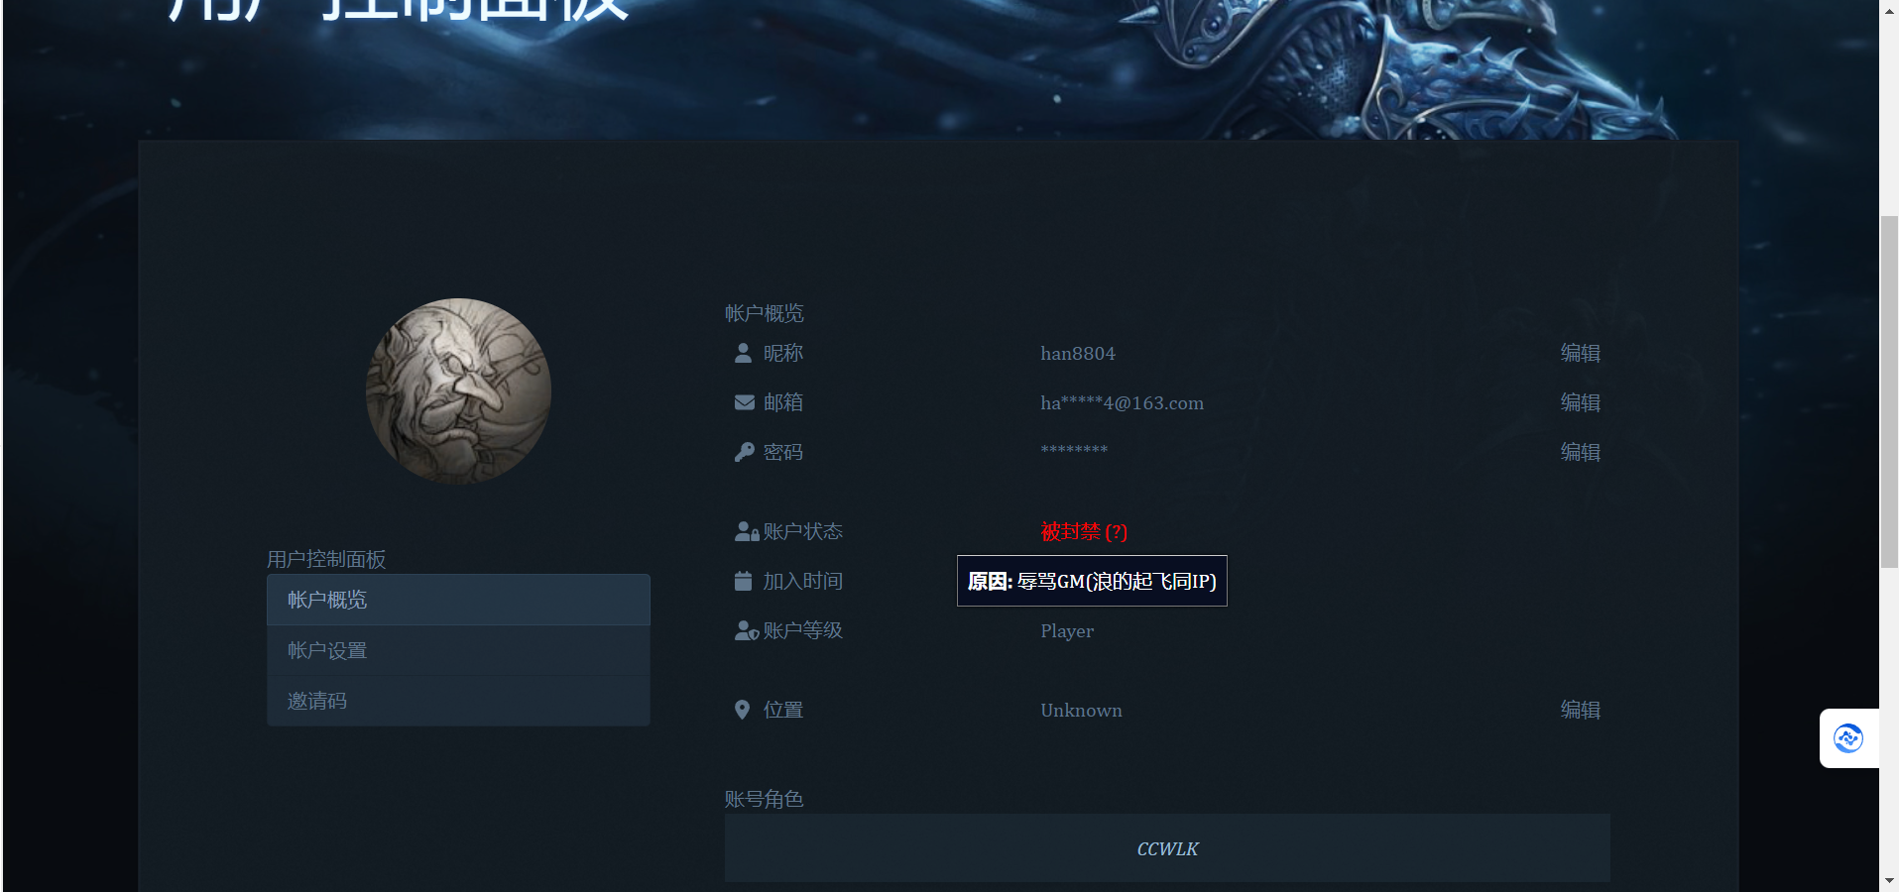
Task: Click the email envelope icon
Action: pyautogui.click(x=744, y=402)
